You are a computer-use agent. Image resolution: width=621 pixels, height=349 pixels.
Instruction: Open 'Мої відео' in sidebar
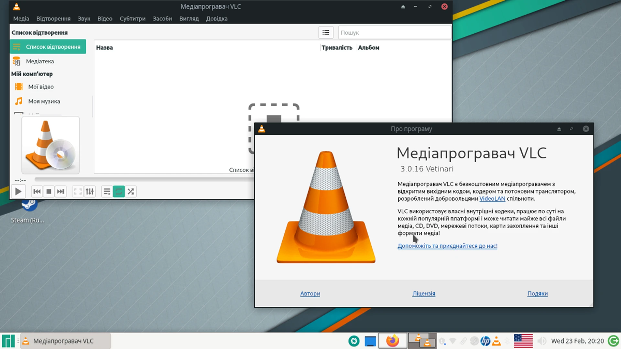(x=48, y=87)
